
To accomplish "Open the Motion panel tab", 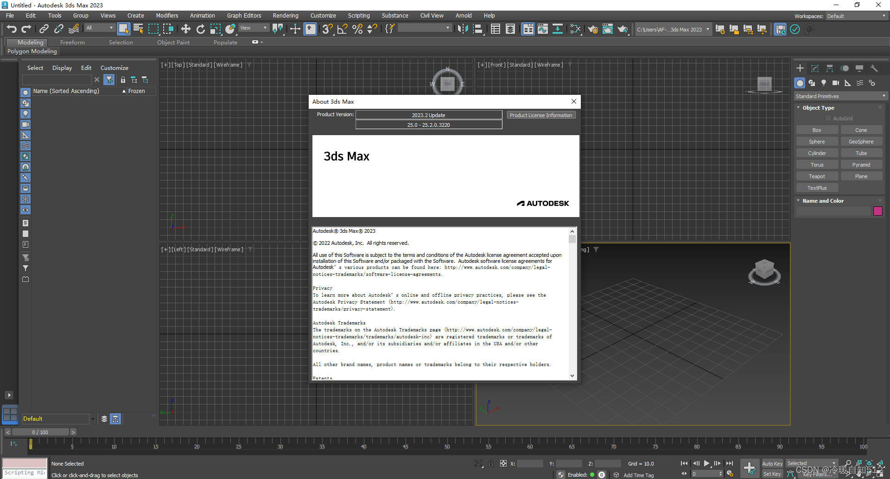I will coord(845,68).
